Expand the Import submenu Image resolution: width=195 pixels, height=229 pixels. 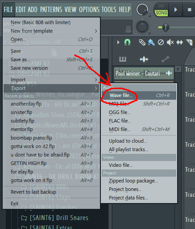(x=51, y=80)
